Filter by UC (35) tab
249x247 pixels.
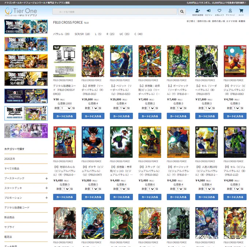(124, 34)
